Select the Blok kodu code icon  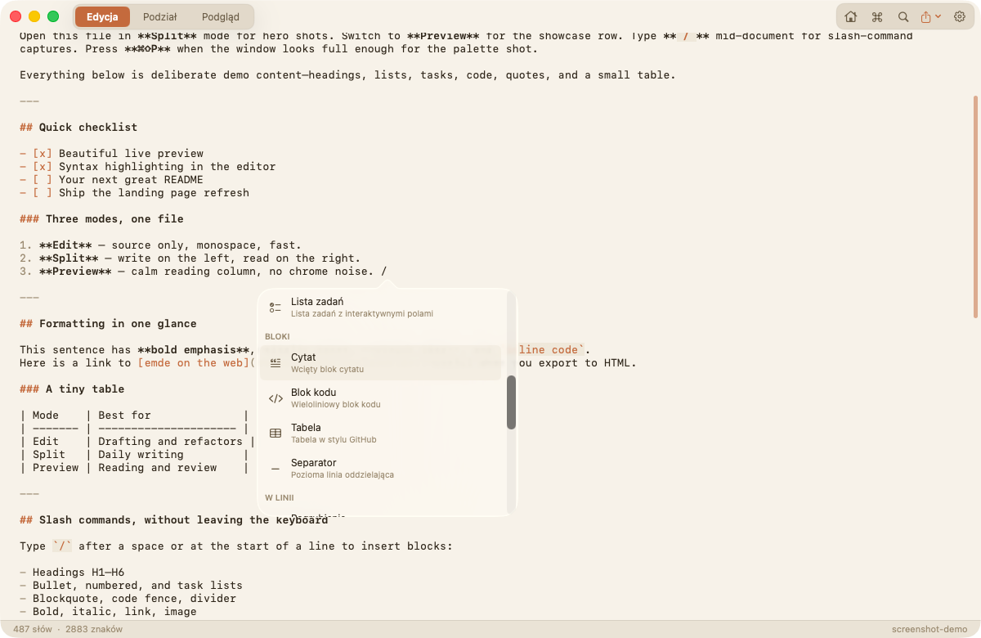pyautogui.click(x=275, y=398)
